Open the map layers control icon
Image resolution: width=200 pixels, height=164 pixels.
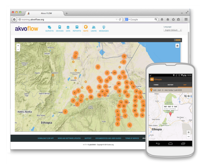(177, 46)
